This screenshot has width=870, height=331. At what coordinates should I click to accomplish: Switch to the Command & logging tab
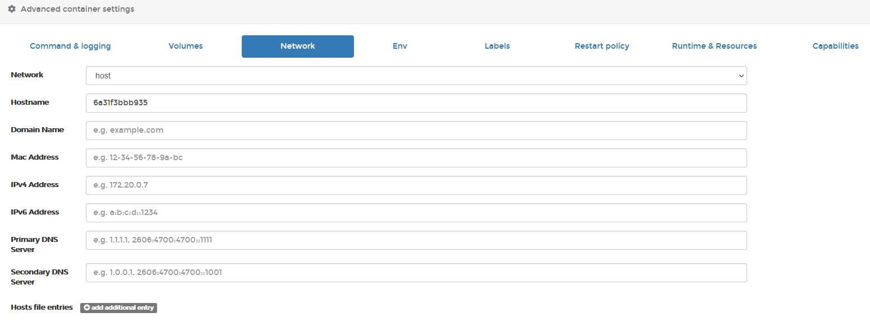click(70, 46)
